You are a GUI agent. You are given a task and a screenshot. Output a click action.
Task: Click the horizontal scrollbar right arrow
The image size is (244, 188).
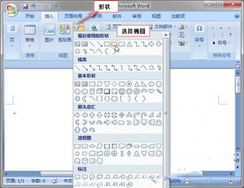point(231,174)
